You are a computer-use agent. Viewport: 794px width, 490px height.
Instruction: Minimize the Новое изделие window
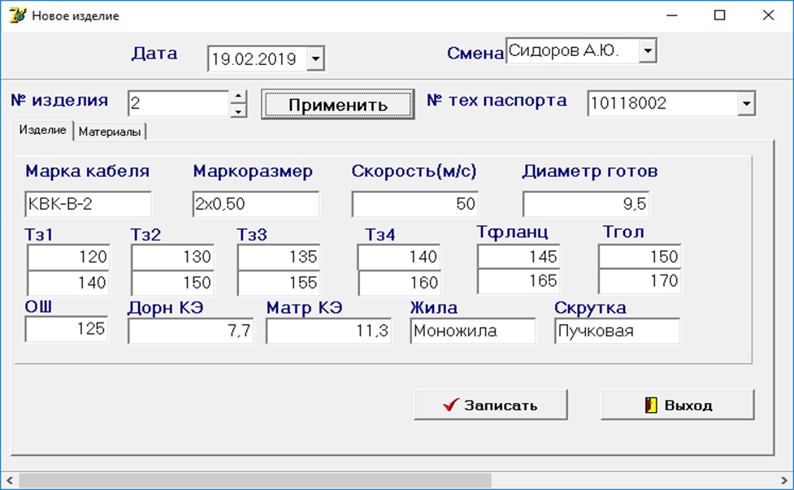click(672, 15)
